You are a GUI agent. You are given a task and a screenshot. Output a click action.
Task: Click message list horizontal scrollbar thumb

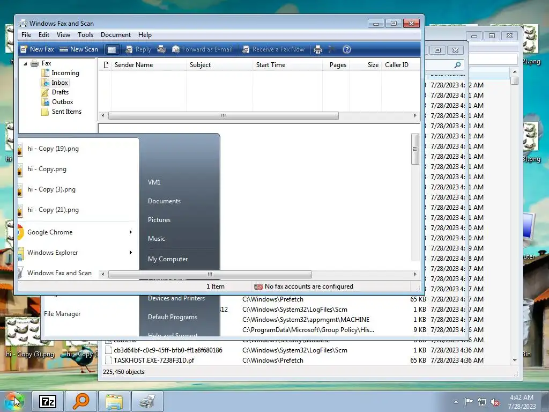click(x=224, y=116)
